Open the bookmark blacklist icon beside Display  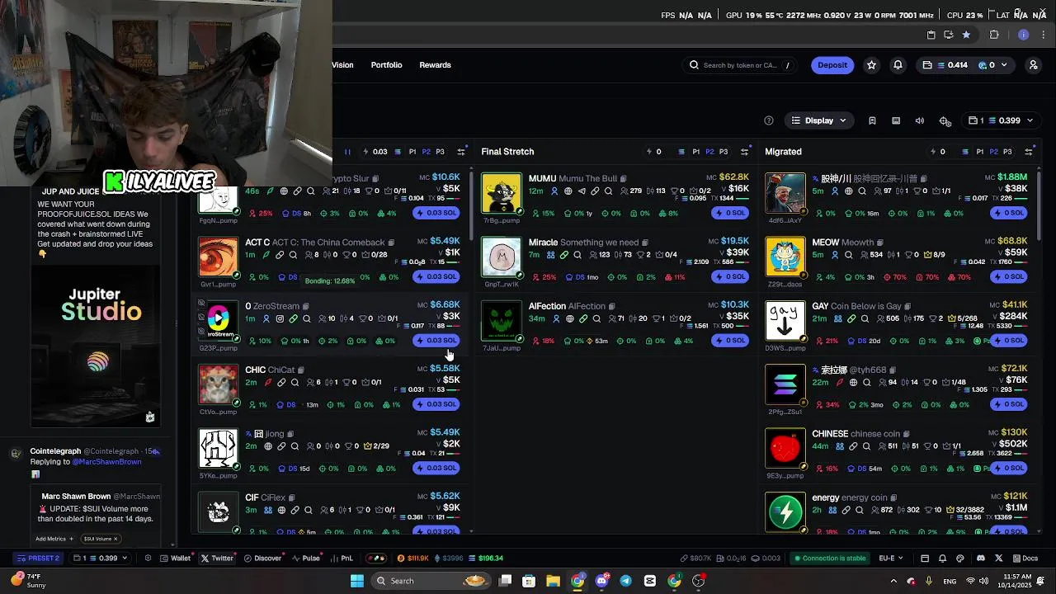(872, 120)
